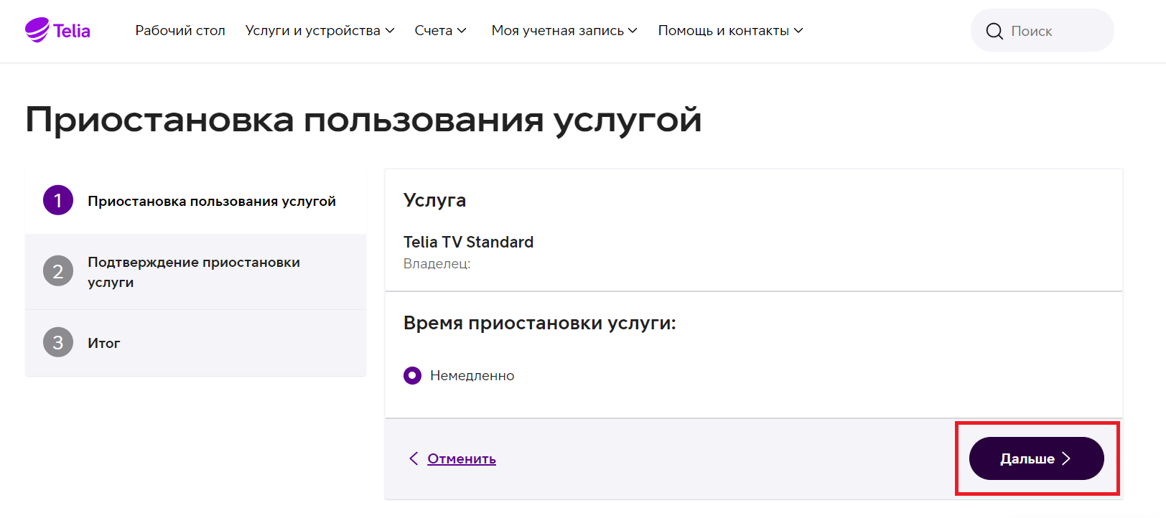This screenshot has height=518, width=1166.
Task: Click the magnifying glass search icon
Action: [994, 31]
